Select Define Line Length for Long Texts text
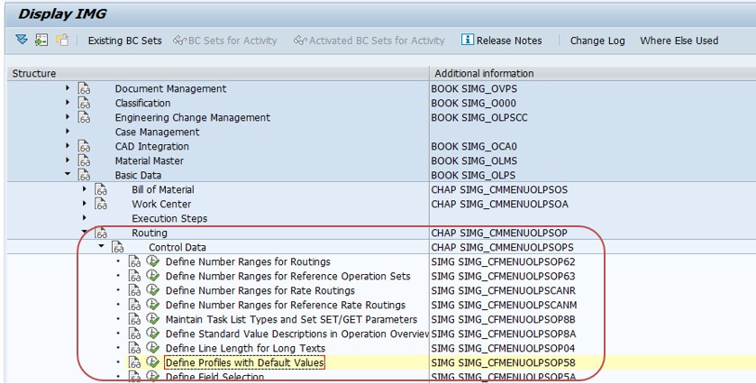This screenshot has height=384, width=756. 245,348
